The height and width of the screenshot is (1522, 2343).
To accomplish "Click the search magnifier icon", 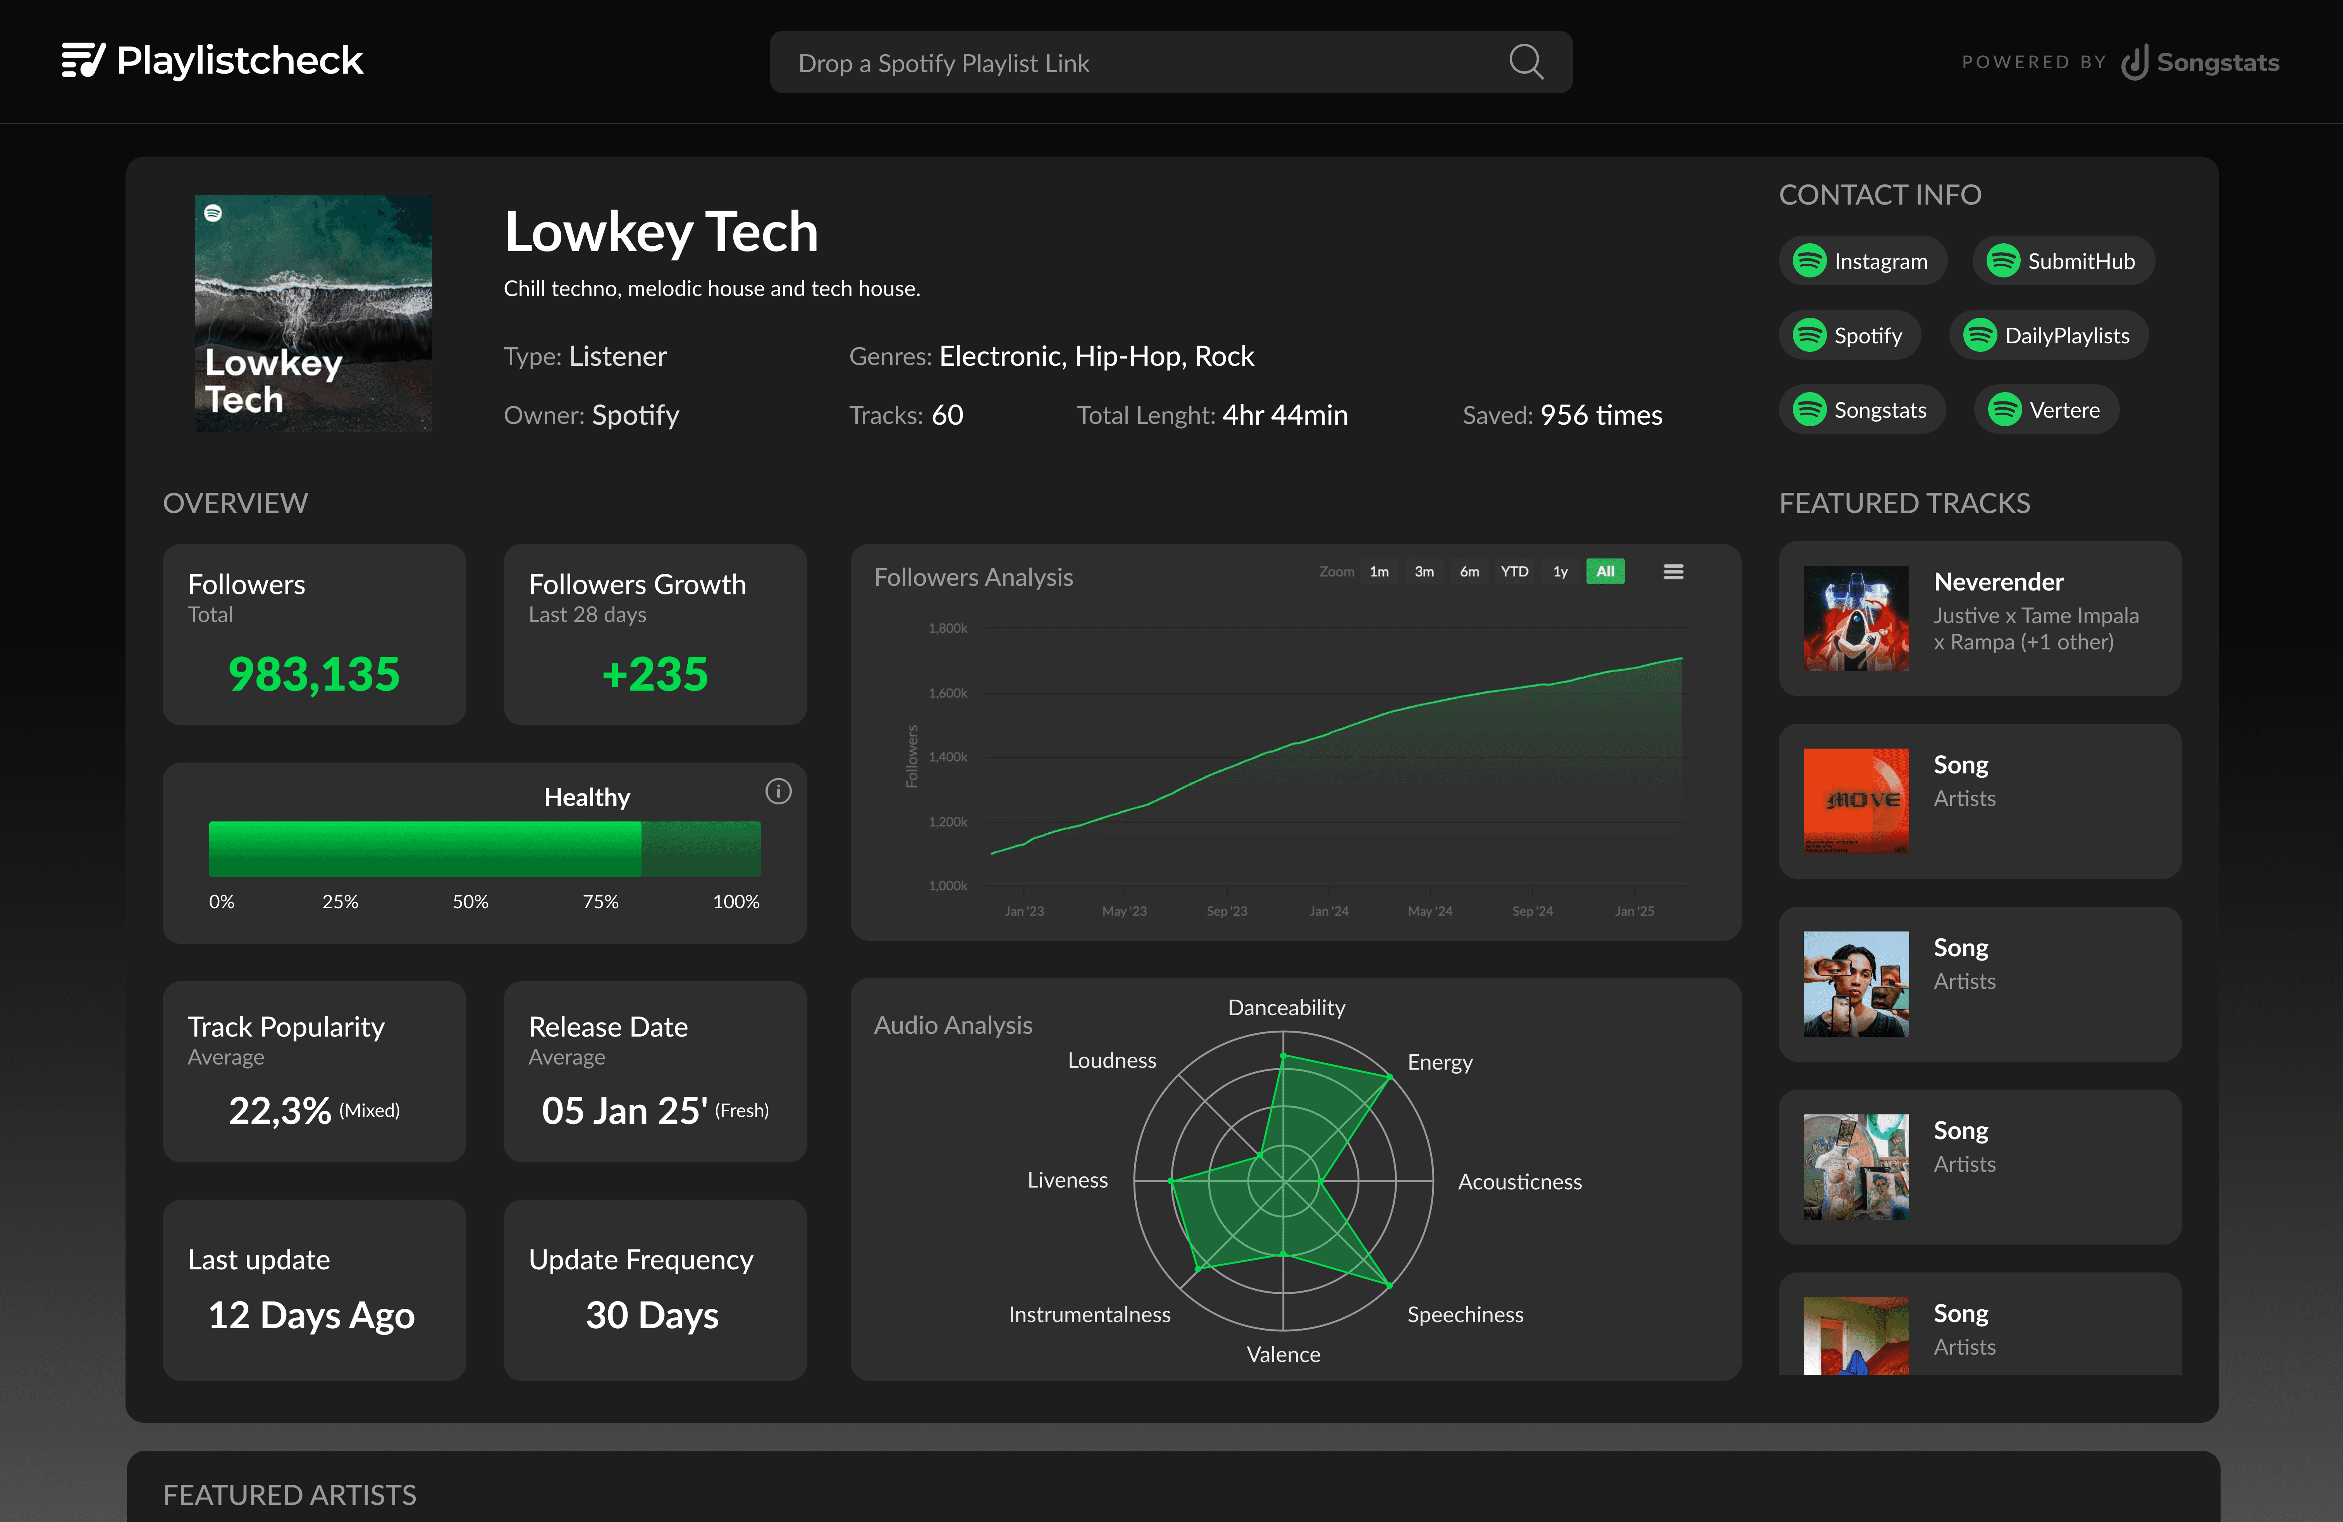I will tap(1526, 62).
